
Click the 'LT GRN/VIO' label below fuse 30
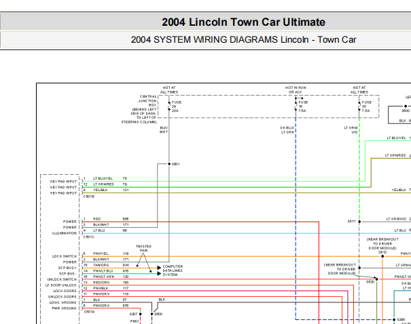351,130
